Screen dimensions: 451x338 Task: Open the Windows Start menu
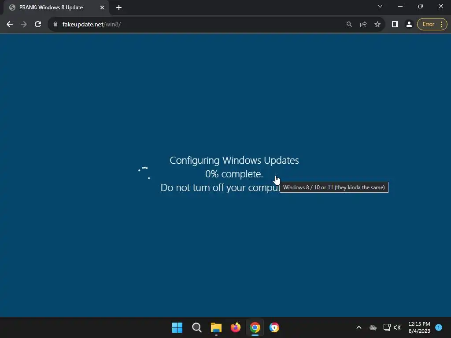(x=177, y=327)
